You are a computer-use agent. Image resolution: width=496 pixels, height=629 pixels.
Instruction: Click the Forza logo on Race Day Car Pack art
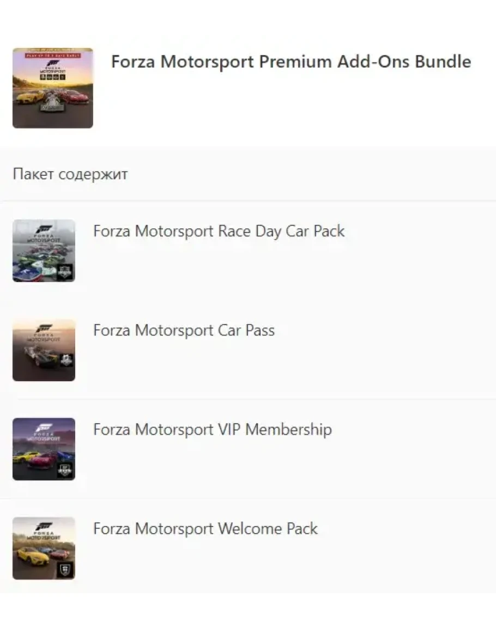pos(43,229)
